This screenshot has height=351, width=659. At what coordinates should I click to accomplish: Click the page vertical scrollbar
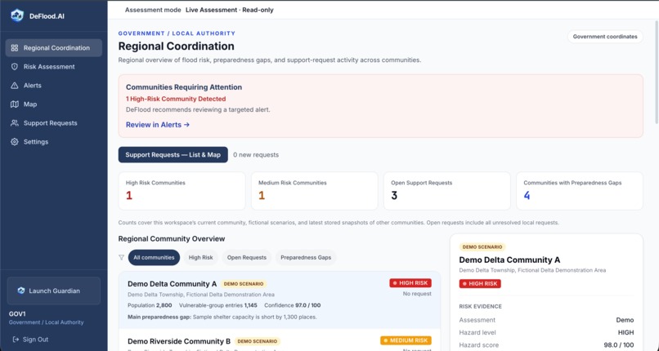(656, 71)
